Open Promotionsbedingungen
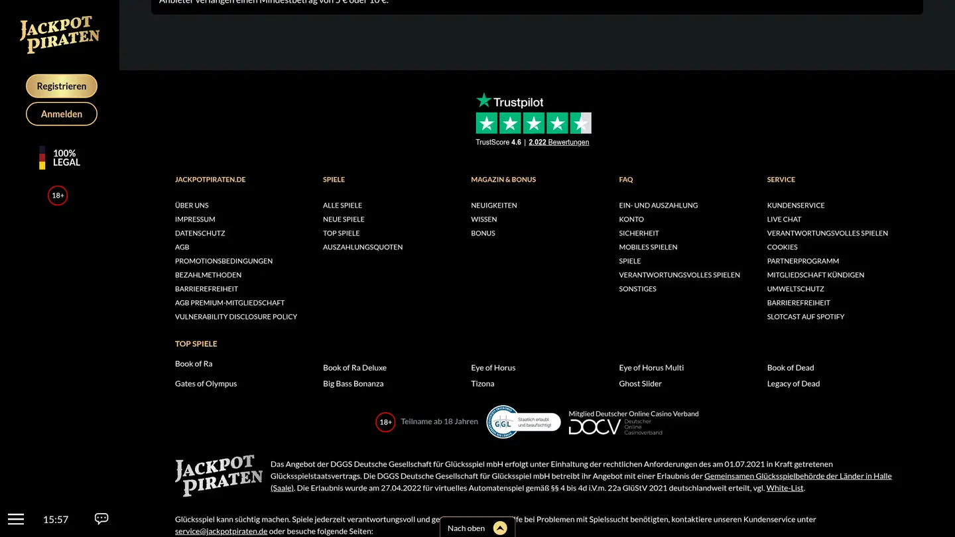Image resolution: width=955 pixels, height=537 pixels. [224, 261]
